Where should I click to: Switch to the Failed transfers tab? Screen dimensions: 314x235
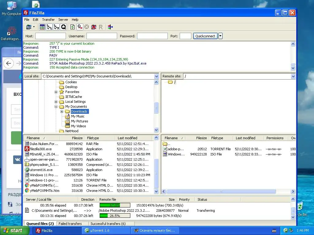[x=70, y=224]
